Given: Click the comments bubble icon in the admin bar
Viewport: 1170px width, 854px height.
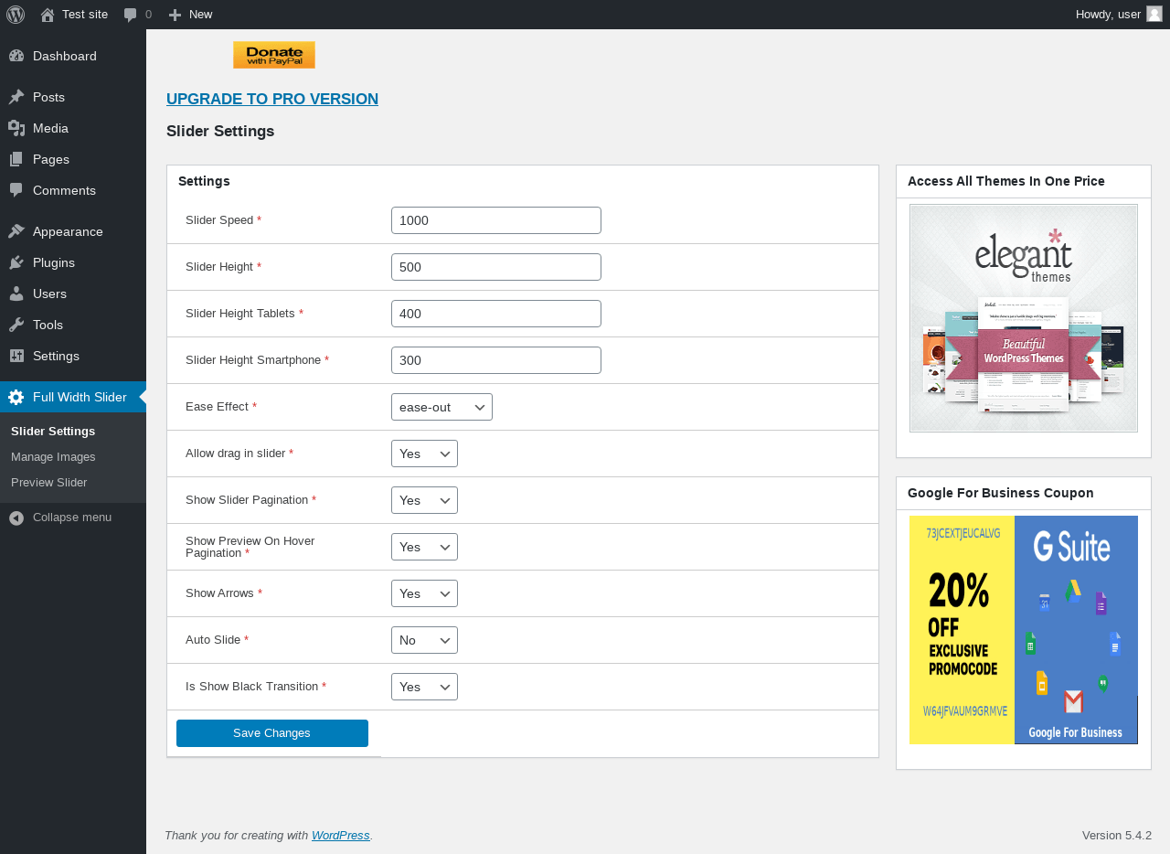Looking at the screenshot, I should click(x=131, y=15).
